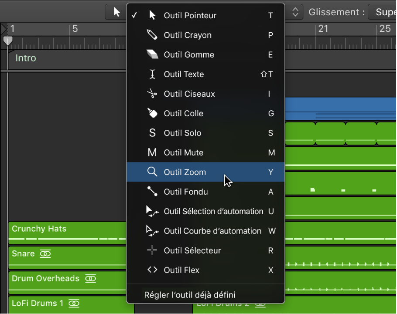Select the Outil Solo S icon

point(152,133)
